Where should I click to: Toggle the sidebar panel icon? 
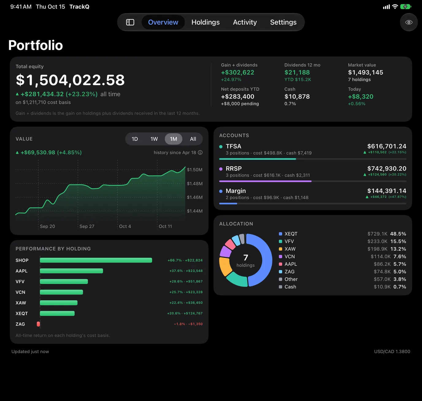(x=130, y=22)
